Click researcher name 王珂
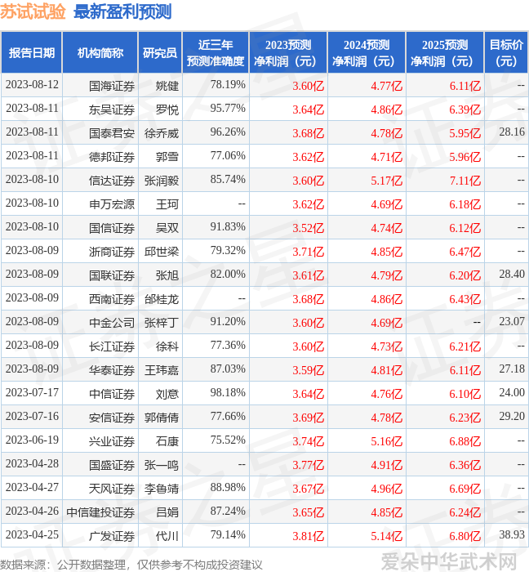This screenshot has height=572, width=529. point(167,204)
